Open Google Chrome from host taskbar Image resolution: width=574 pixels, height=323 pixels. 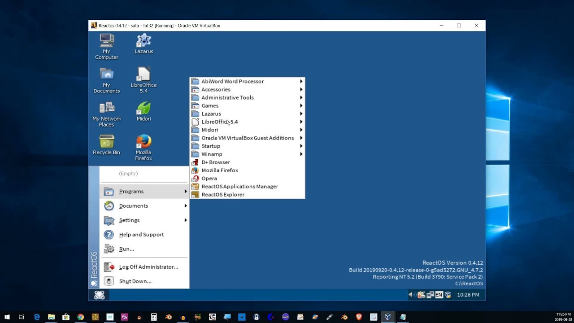[80, 317]
